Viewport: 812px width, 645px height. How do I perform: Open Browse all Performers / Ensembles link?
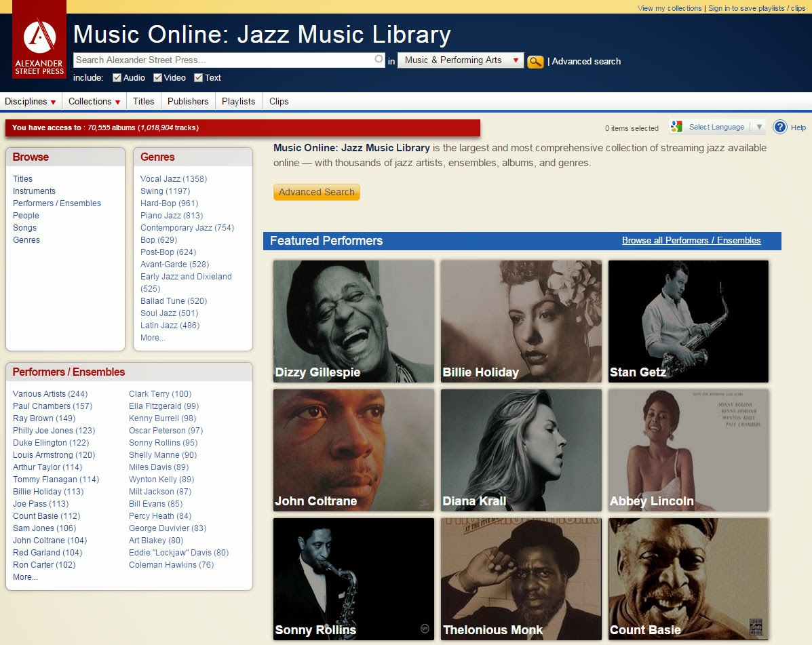691,241
